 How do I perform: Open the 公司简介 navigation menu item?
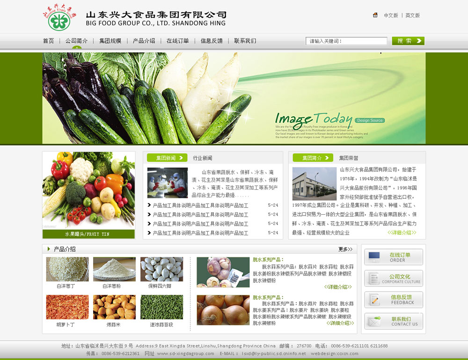click(x=76, y=41)
